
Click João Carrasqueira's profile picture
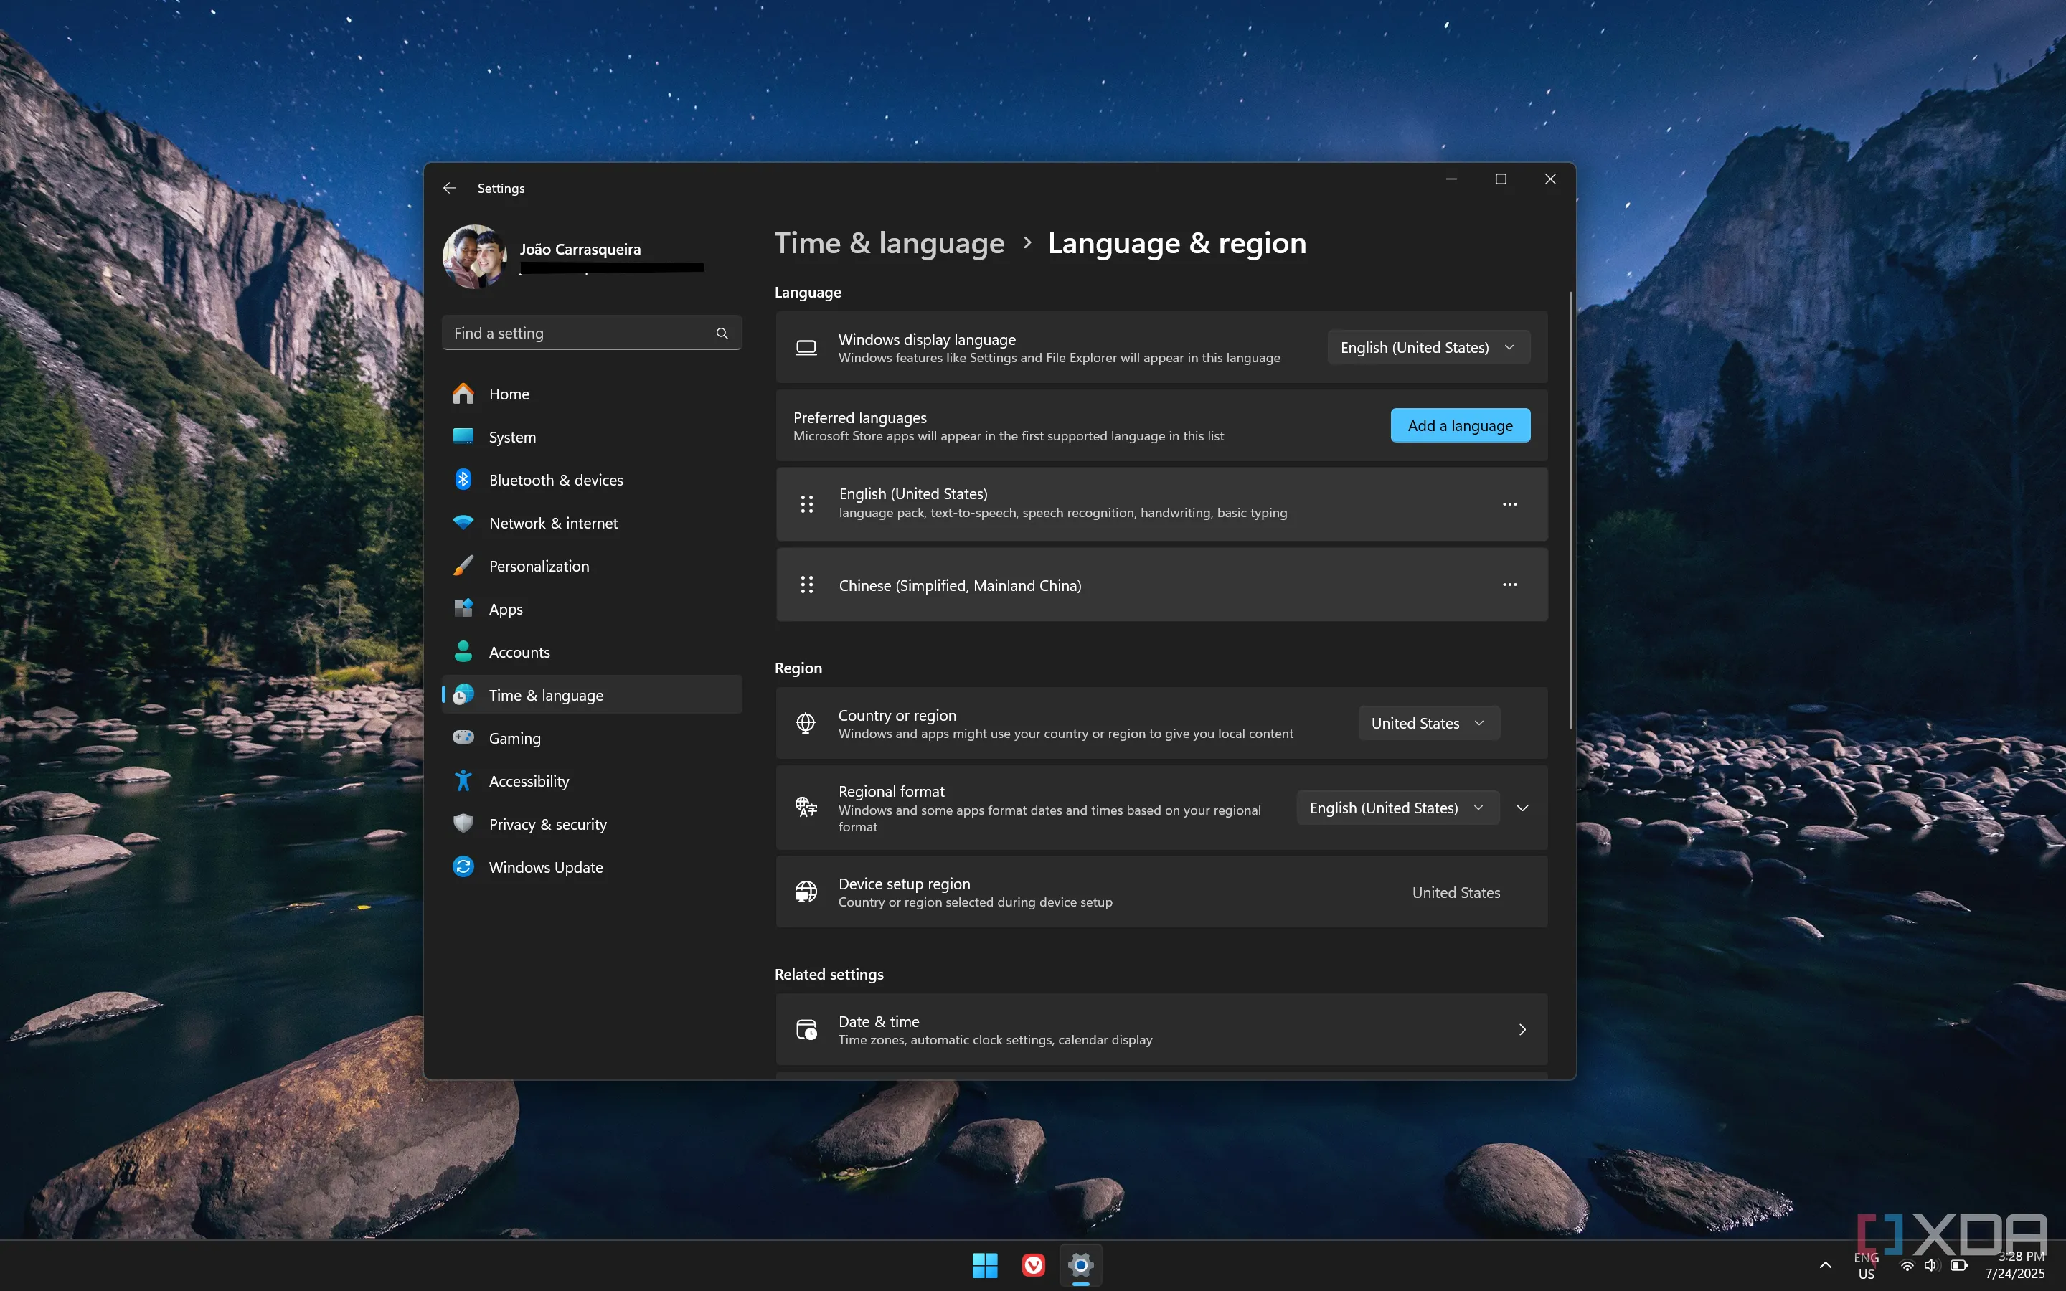coord(475,255)
